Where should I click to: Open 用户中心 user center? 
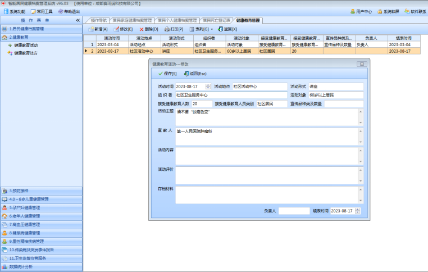pos(361,11)
